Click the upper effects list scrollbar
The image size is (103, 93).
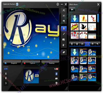(98, 18)
